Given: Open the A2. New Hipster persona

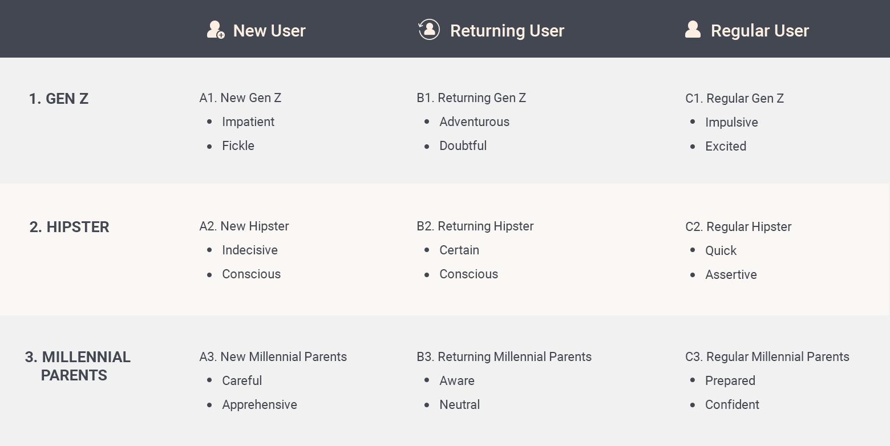Looking at the screenshot, I should [x=244, y=226].
